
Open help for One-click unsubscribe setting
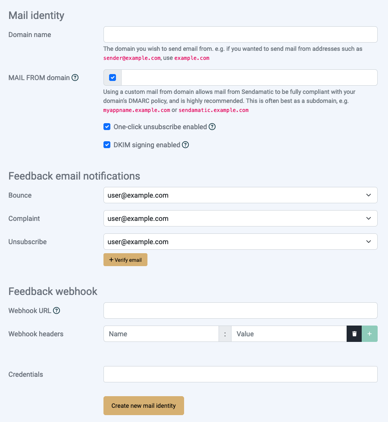coord(212,127)
